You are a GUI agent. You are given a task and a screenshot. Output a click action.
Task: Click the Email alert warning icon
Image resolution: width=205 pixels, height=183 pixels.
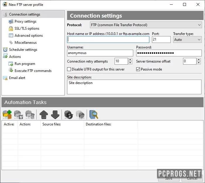point(5,78)
